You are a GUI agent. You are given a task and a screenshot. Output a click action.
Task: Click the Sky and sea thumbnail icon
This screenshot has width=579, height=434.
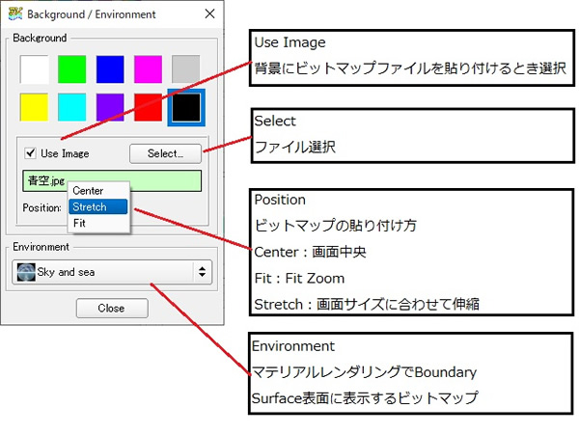[x=25, y=272]
